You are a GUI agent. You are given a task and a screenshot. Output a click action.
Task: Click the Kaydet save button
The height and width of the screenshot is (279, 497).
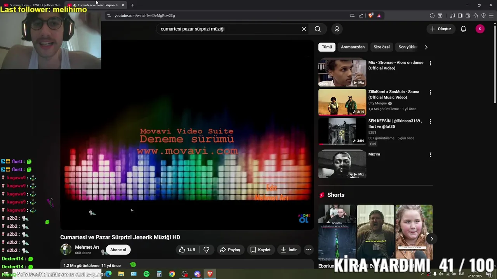coord(261,250)
